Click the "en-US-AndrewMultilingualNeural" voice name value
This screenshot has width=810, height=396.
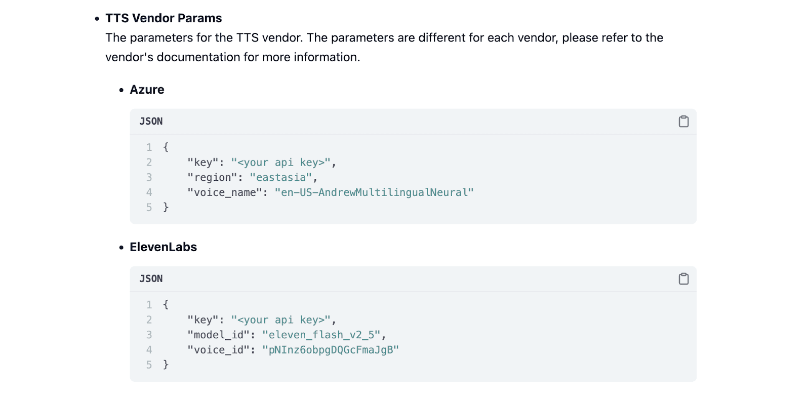tap(374, 192)
